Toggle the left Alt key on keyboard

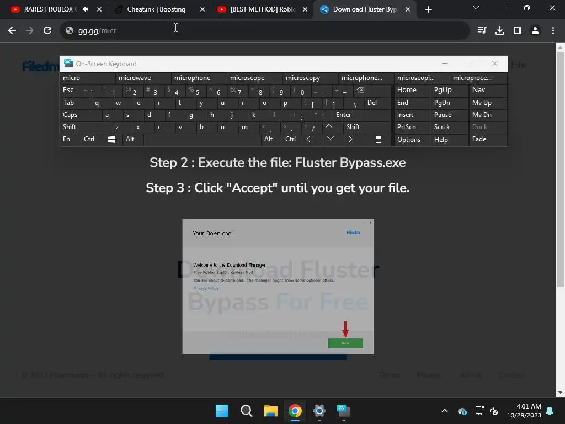132,140
